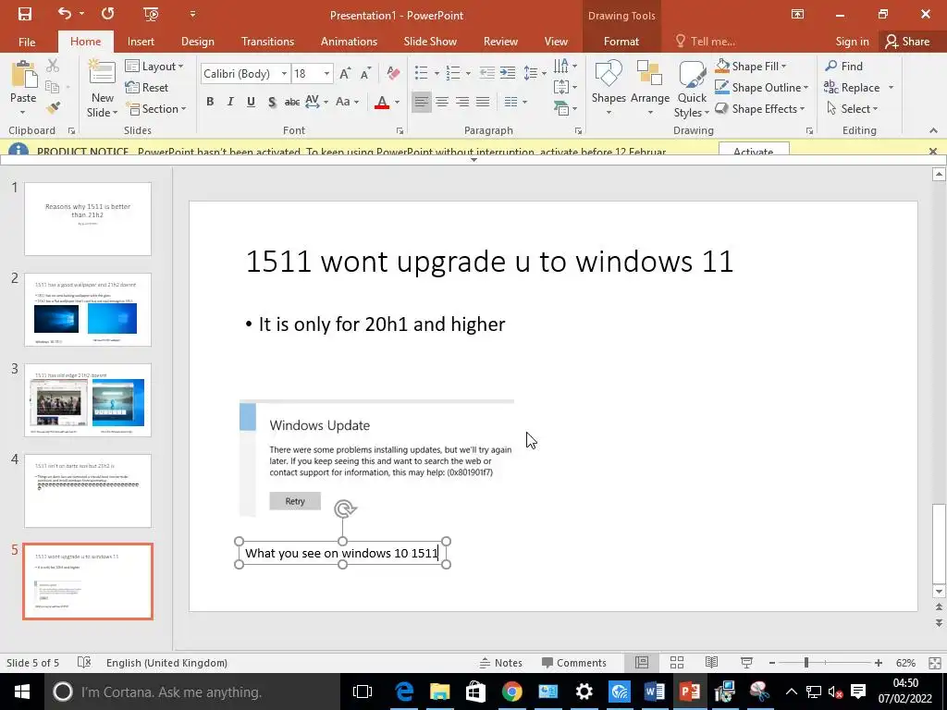Justify the text
This screenshot has height=710, width=947.
[x=483, y=102]
